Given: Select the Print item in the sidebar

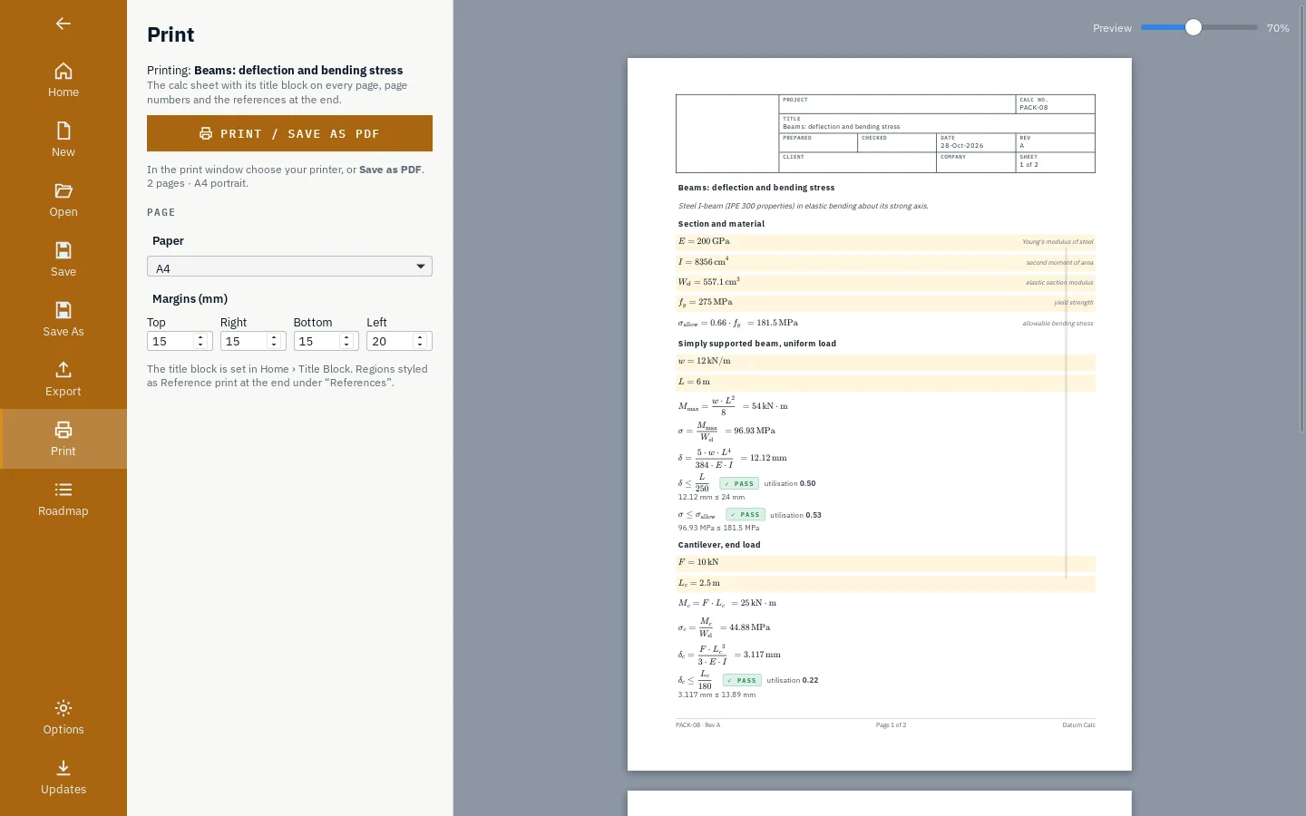Looking at the screenshot, I should 63,439.
